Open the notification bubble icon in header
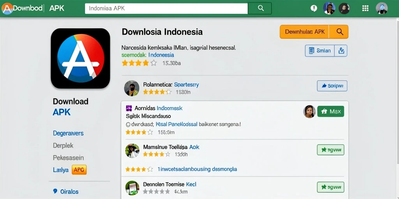Image resolution: width=399 pixels, height=199 pixels. 314,9
